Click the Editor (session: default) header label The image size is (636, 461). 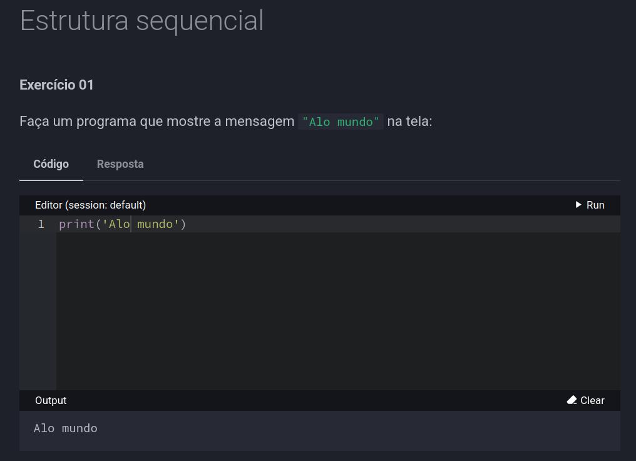point(90,205)
